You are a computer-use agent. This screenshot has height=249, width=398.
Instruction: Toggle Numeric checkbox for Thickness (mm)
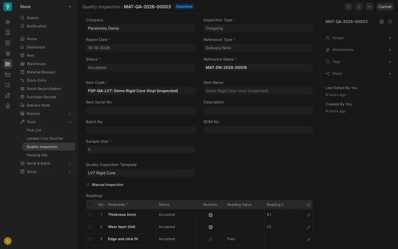click(x=211, y=215)
